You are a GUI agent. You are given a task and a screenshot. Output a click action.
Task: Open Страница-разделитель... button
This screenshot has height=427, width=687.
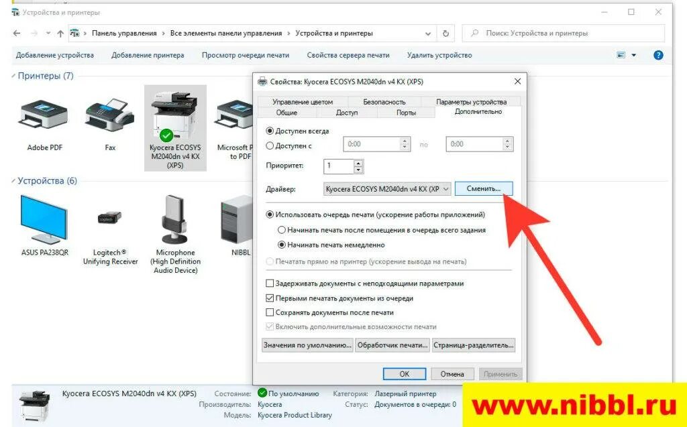(x=473, y=345)
